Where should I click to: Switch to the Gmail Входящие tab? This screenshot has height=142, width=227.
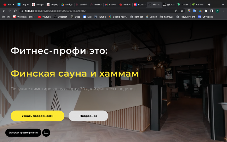pyautogui.click(x=111, y=5)
